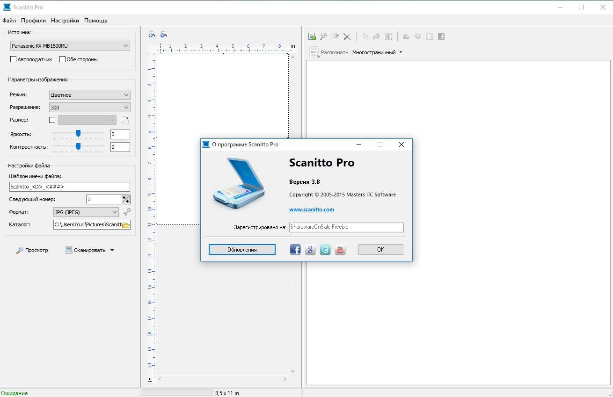
Task: Open the Помощь menu
Action: click(x=95, y=20)
